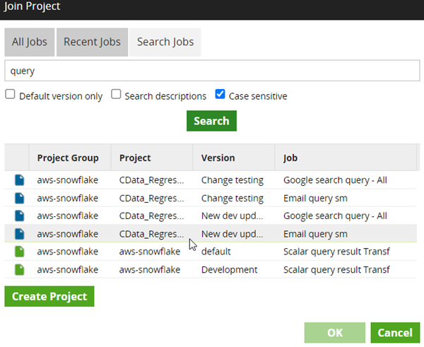This screenshot has width=424, height=347.
Task: Click 'Change testing' in Google search query row
Action: click(x=232, y=180)
